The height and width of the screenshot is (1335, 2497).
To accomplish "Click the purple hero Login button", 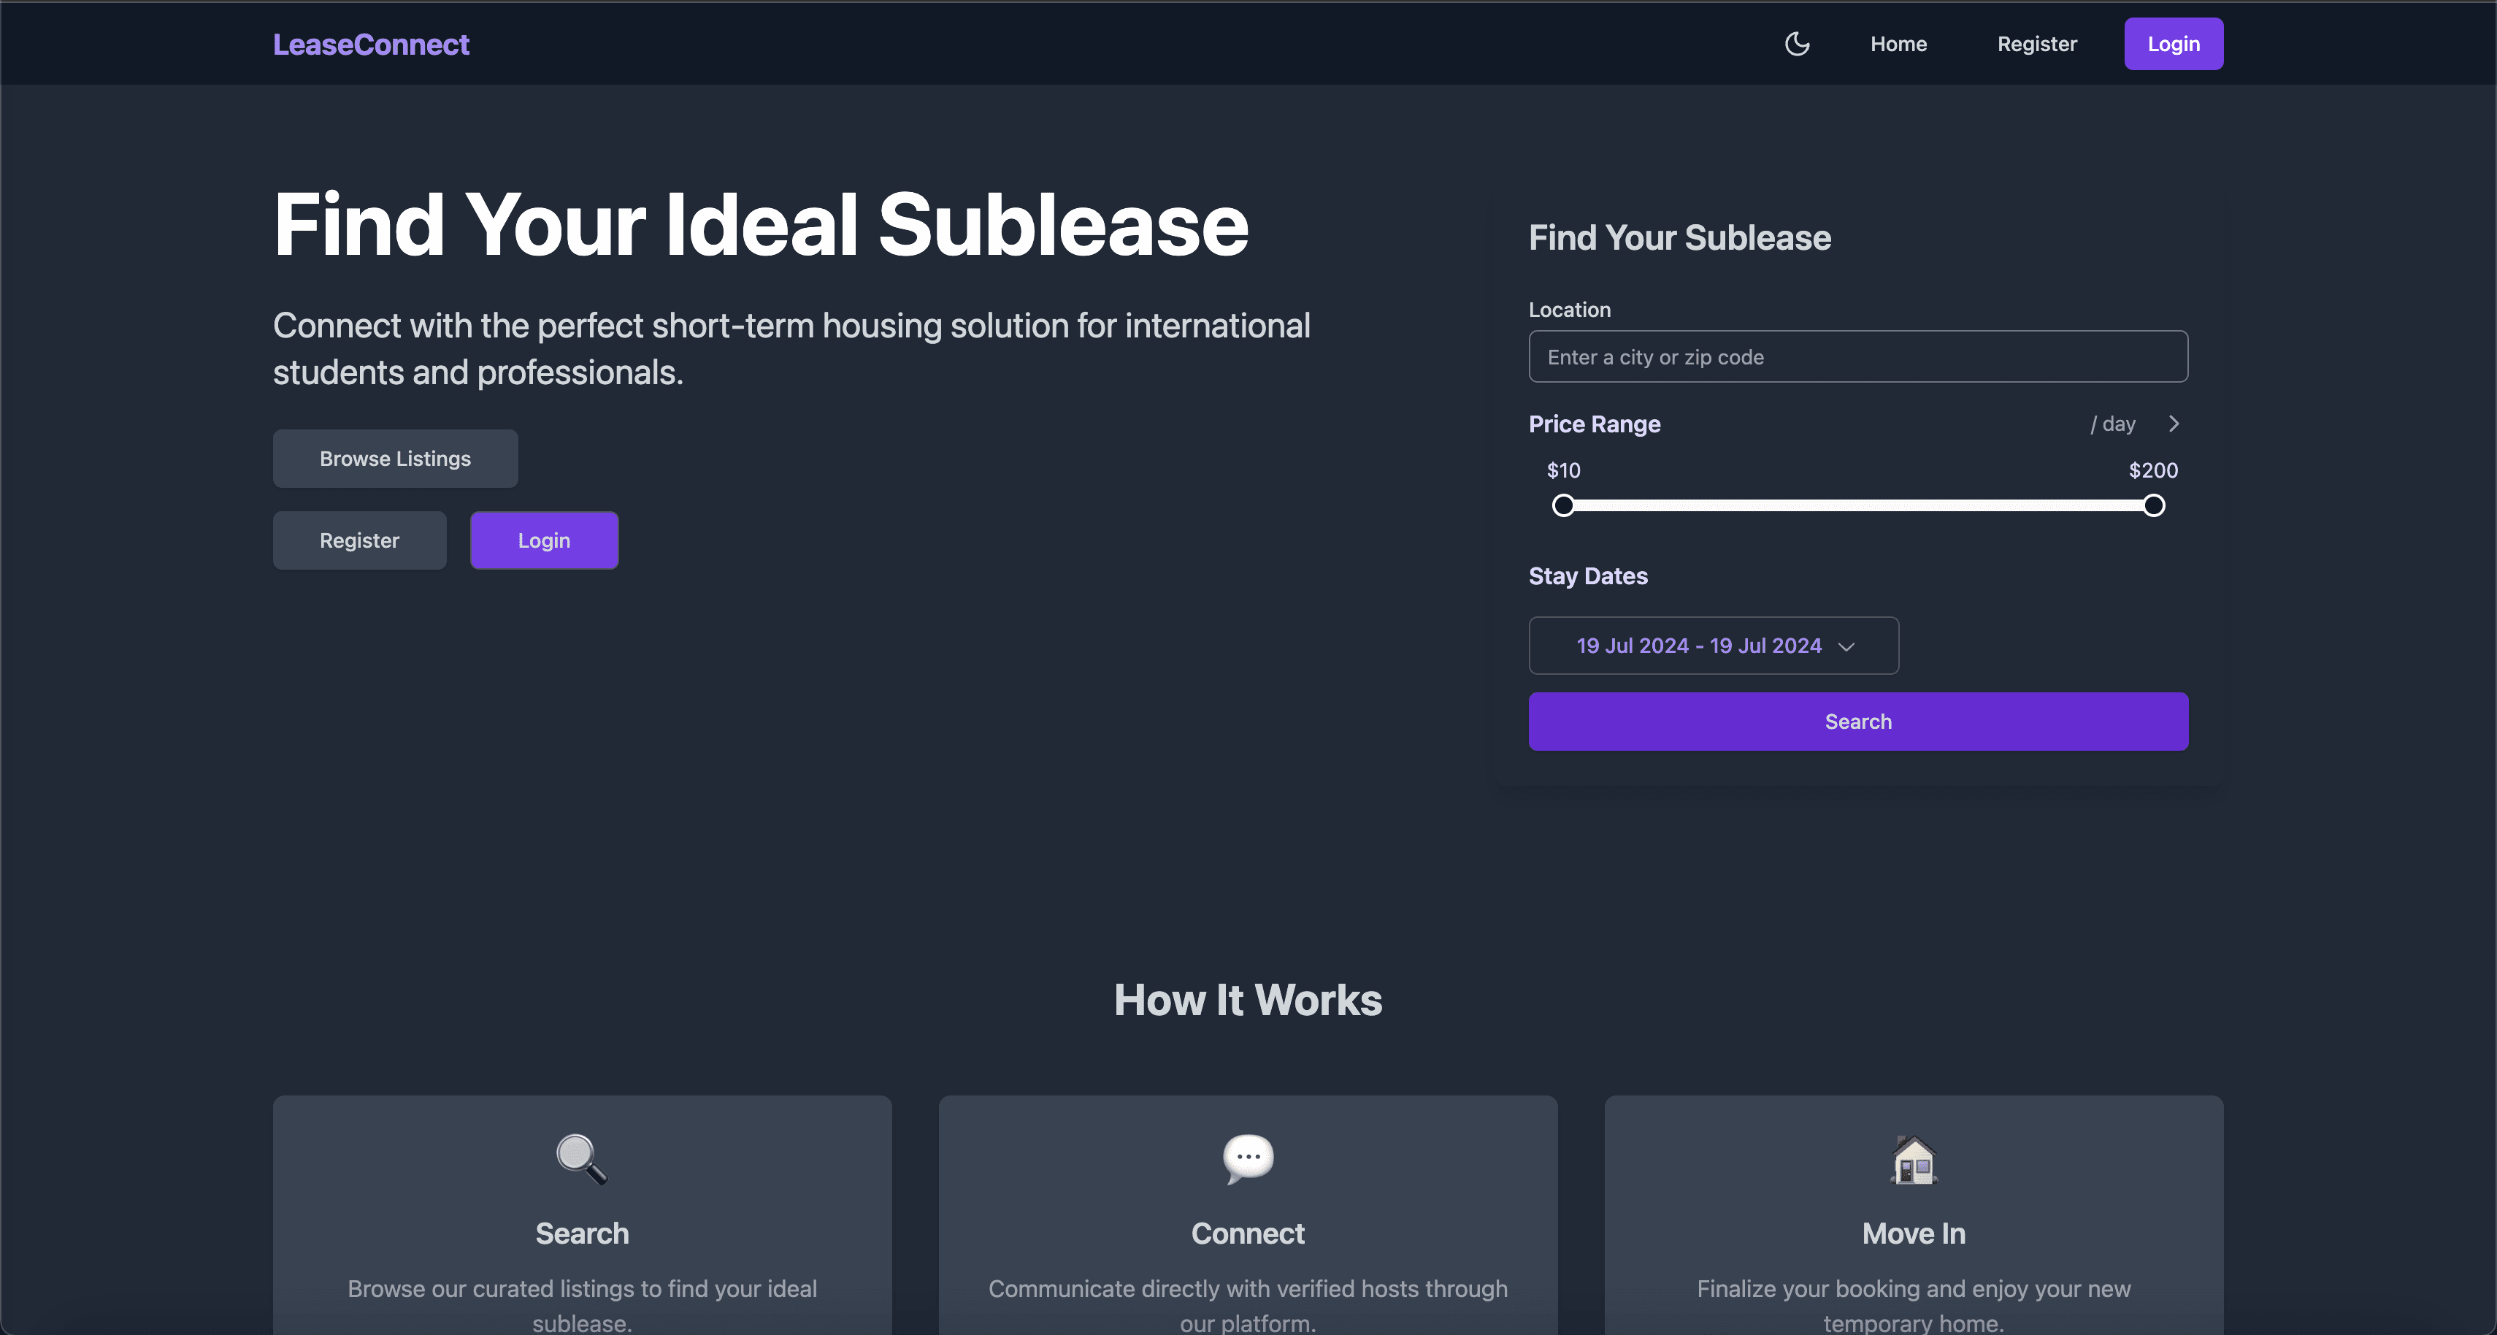I will [x=544, y=540].
